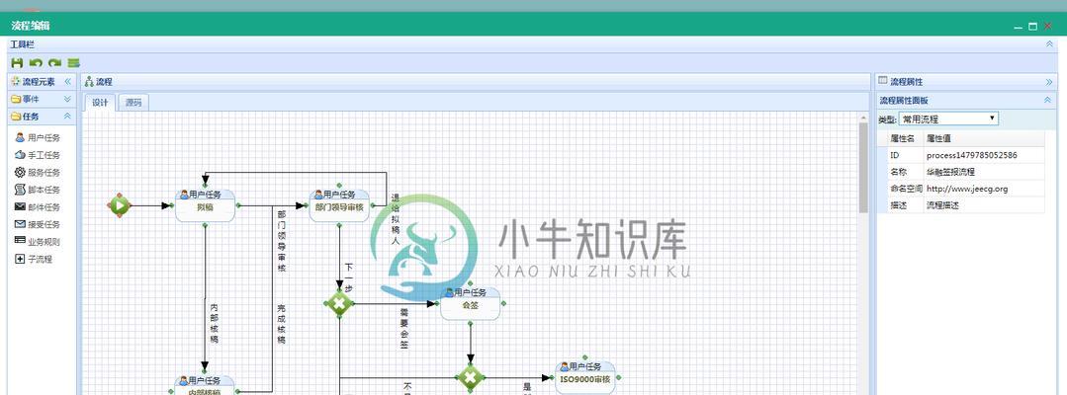This screenshot has width=1067, height=395.
Task: Click the redo arrow icon
Action: 54,62
